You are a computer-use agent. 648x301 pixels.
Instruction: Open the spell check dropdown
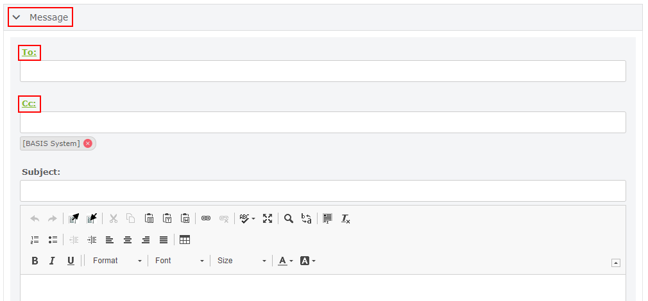pyautogui.click(x=247, y=218)
